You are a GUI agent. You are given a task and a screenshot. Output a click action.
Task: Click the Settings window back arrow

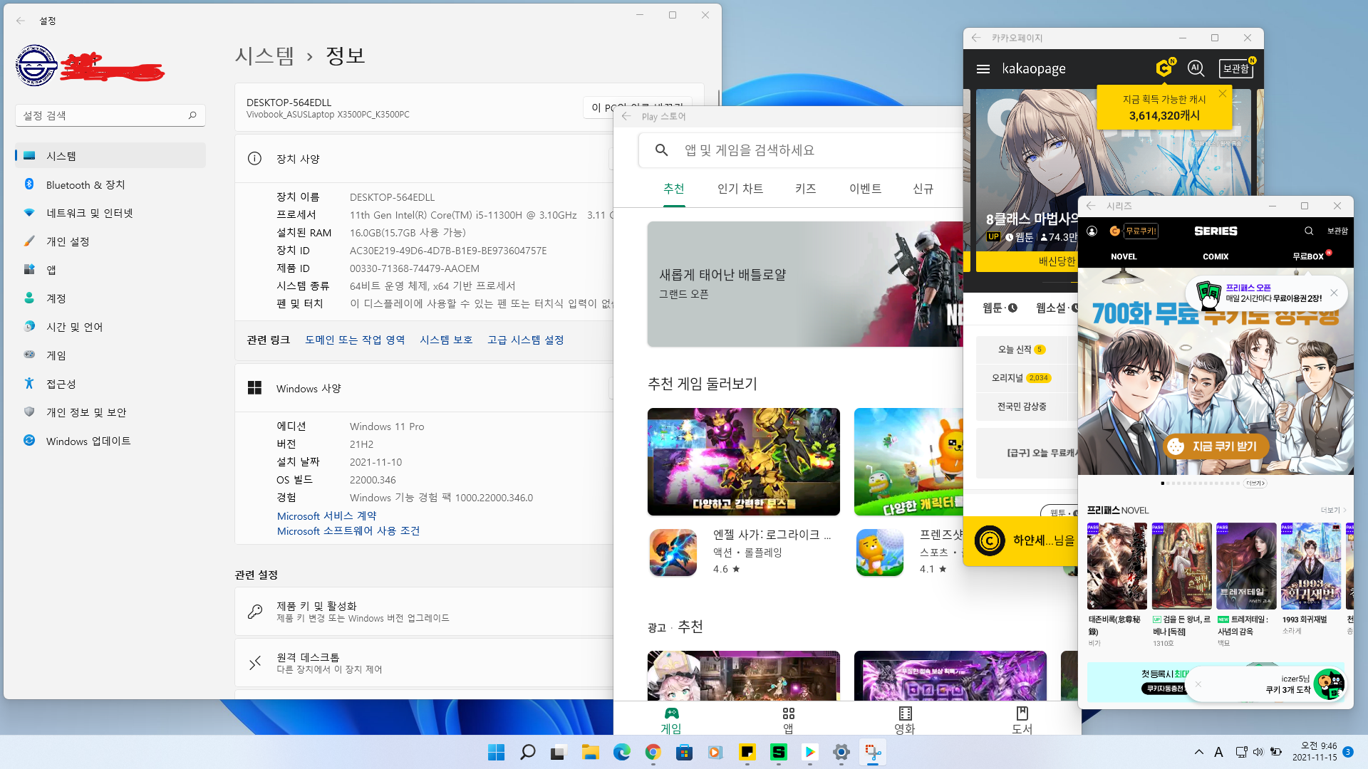[21, 21]
